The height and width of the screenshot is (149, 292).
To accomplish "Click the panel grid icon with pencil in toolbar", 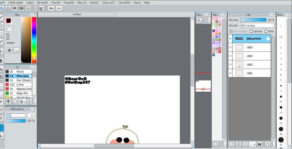I will [42, 8].
